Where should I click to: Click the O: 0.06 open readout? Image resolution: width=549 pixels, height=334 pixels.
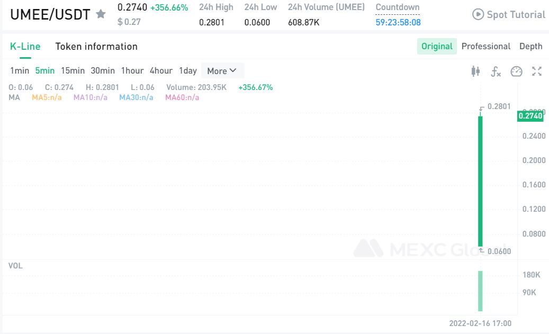click(21, 87)
